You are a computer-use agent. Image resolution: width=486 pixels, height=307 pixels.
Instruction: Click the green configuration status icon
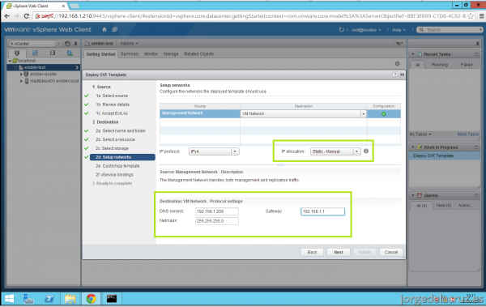[x=384, y=114]
